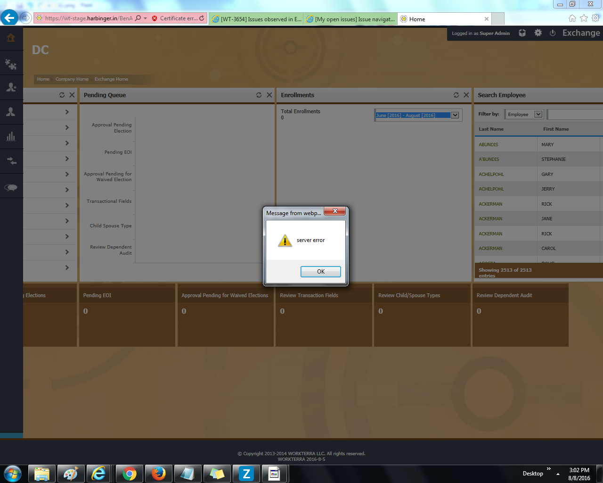Close the Enrollments panel
This screenshot has height=483, width=603.
click(x=466, y=95)
